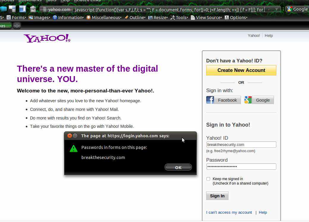Screen dimensions: 309x222
Task: Click the checkered delicious icon
Action: click(x=12, y=9)
